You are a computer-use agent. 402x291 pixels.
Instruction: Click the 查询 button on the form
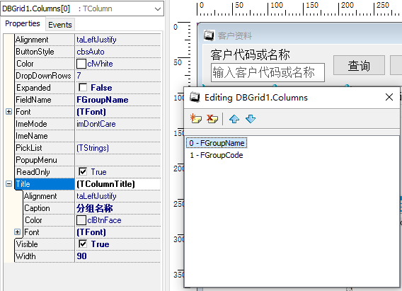(359, 65)
